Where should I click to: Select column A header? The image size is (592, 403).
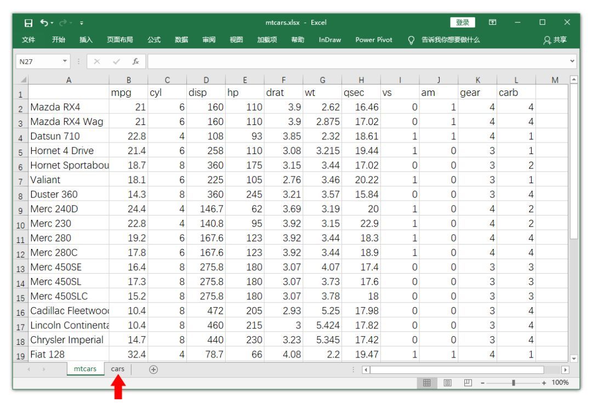pos(69,80)
